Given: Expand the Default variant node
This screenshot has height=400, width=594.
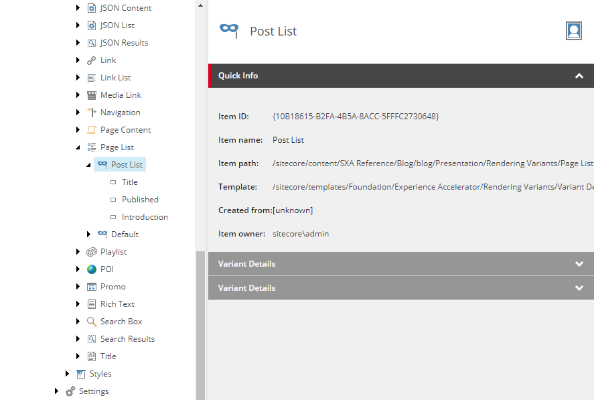Looking at the screenshot, I should click(88, 235).
